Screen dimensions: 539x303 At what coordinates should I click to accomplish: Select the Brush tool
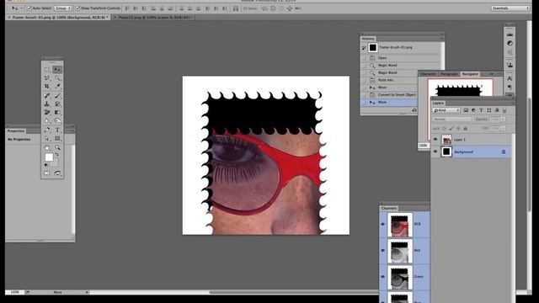click(x=57, y=95)
